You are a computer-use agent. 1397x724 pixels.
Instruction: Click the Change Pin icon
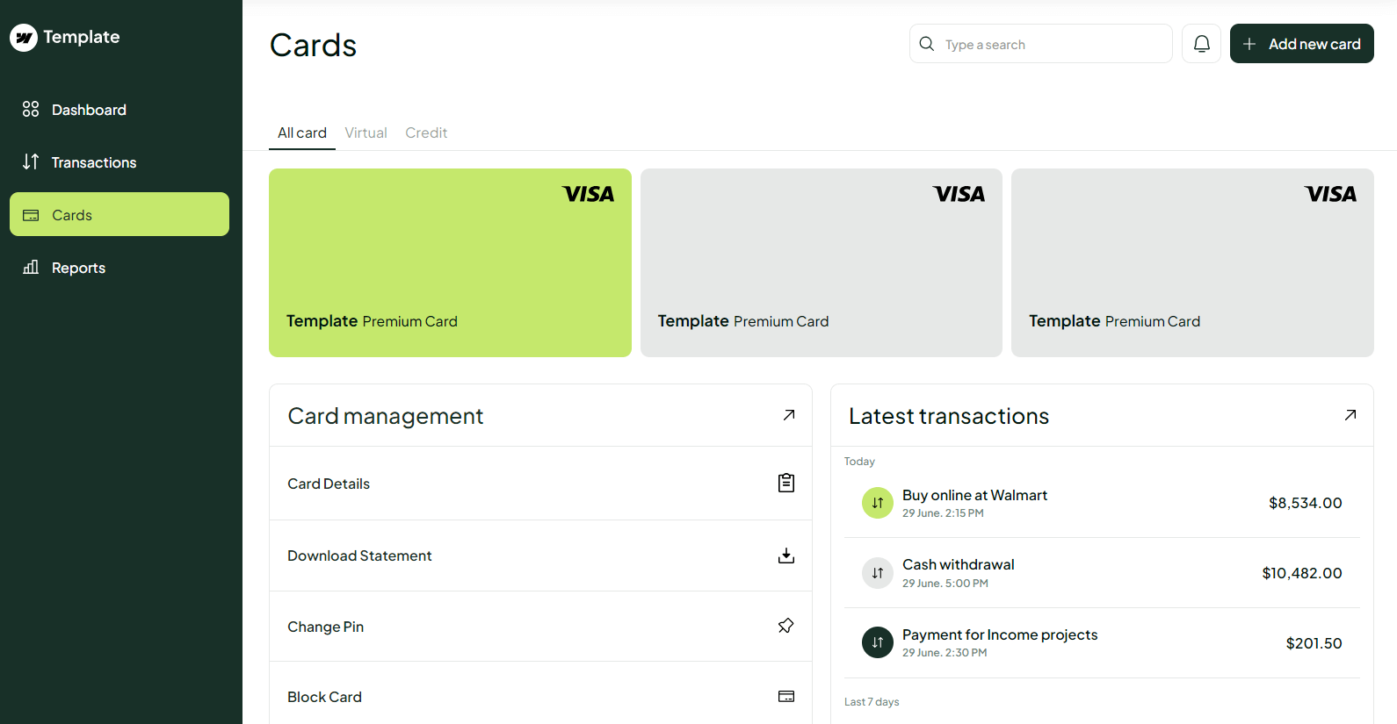pyautogui.click(x=785, y=626)
